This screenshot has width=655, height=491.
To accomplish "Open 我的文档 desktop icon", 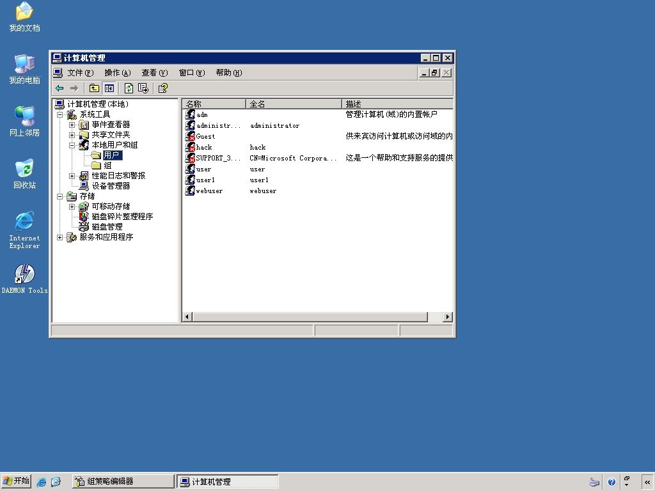I will (25, 17).
